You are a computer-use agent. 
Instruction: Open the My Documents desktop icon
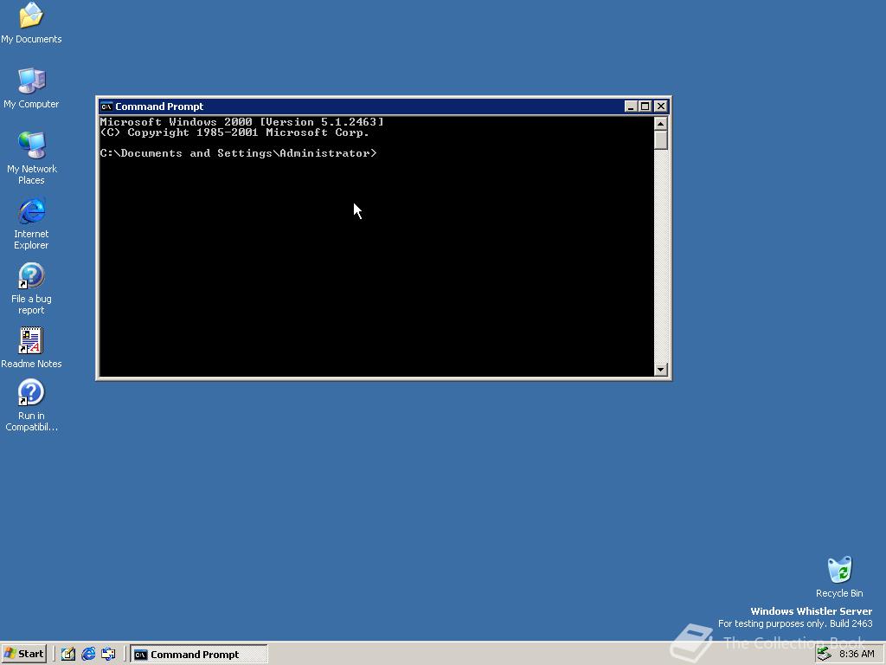click(x=31, y=23)
